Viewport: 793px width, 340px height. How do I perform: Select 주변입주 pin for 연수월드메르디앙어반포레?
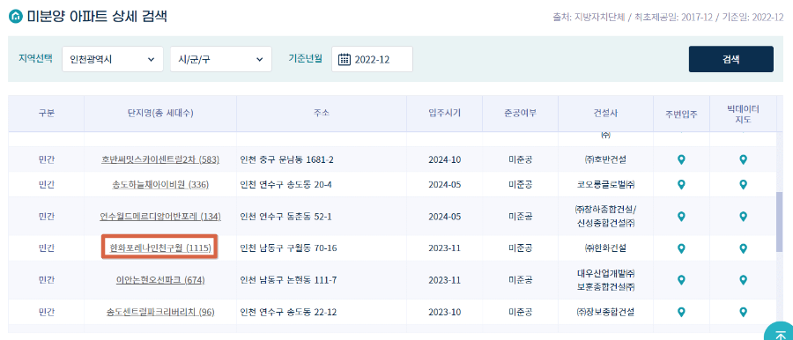pyautogui.click(x=681, y=217)
